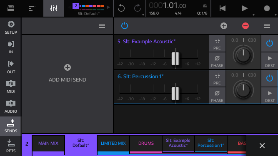Open the SETUP gear panel
The image size is (278, 156).
(11, 27)
